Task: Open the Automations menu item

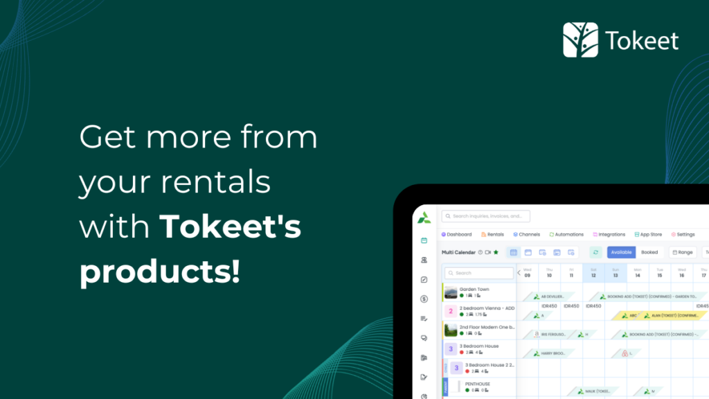Action: pos(566,234)
